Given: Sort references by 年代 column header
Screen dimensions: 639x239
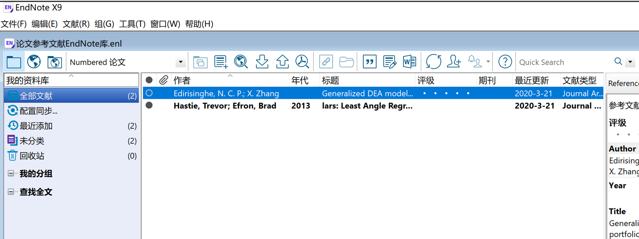Looking at the screenshot, I should coord(300,80).
